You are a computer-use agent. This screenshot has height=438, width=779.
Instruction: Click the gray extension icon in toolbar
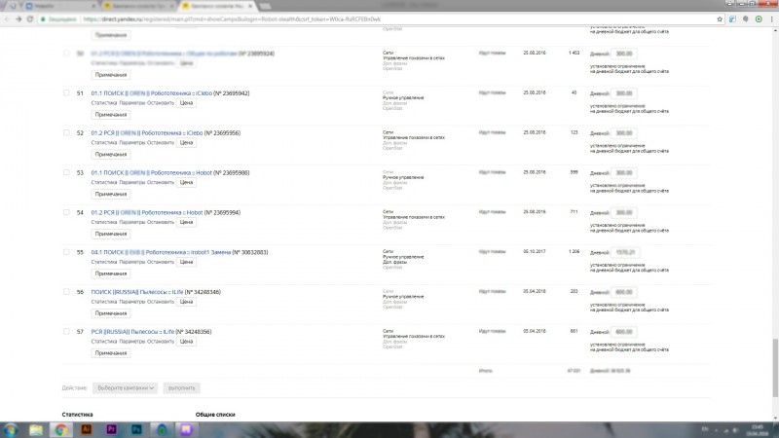point(746,18)
